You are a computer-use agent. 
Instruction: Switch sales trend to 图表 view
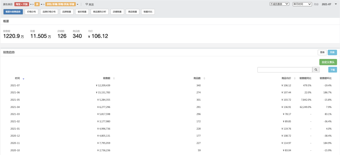pos(322,52)
